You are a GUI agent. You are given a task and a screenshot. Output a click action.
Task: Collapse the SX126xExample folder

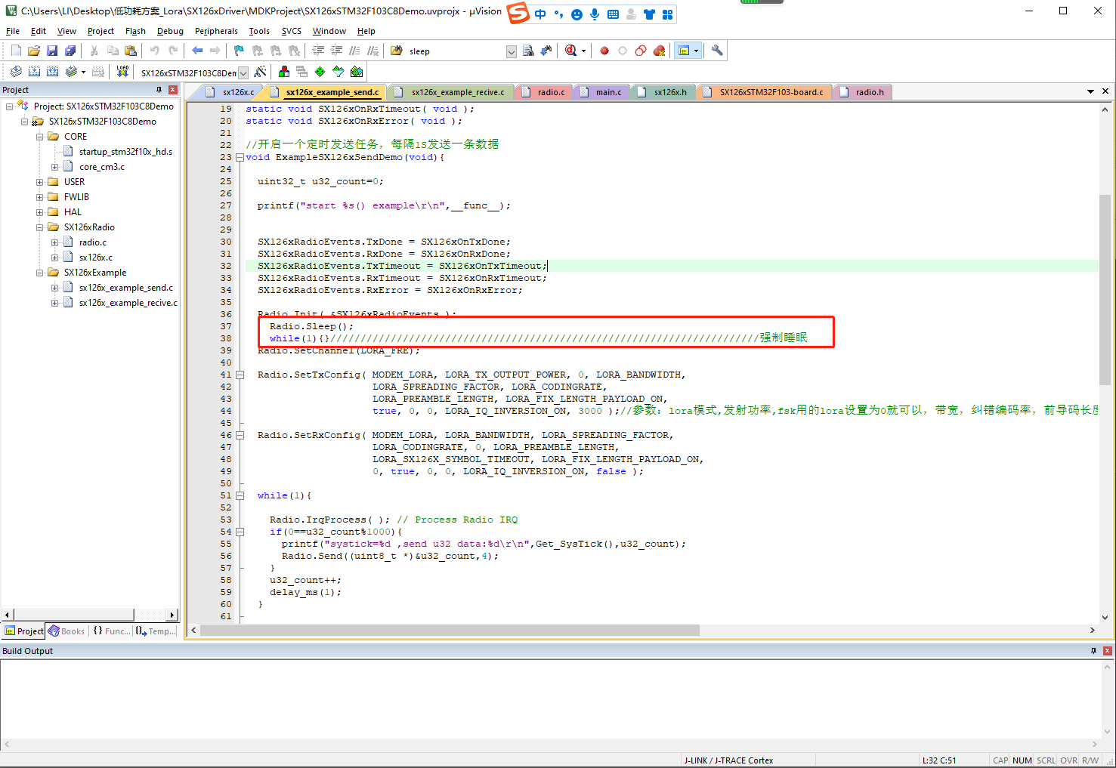point(40,273)
